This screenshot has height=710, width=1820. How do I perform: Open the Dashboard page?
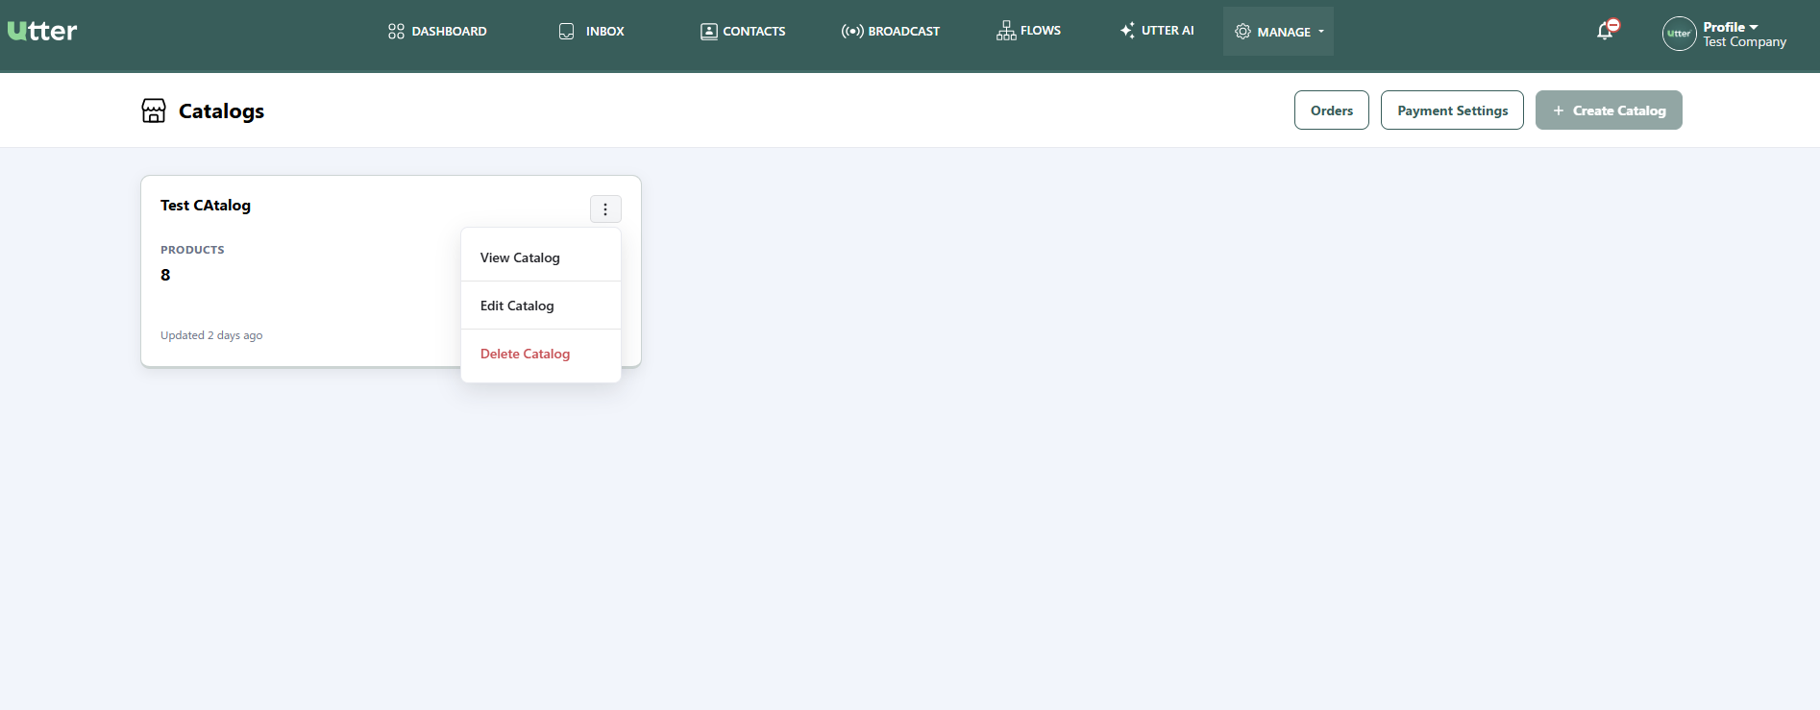click(x=437, y=32)
